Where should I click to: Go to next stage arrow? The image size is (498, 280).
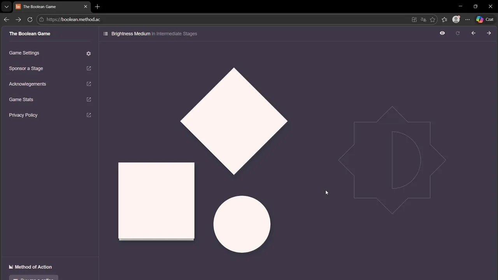point(489,33)
